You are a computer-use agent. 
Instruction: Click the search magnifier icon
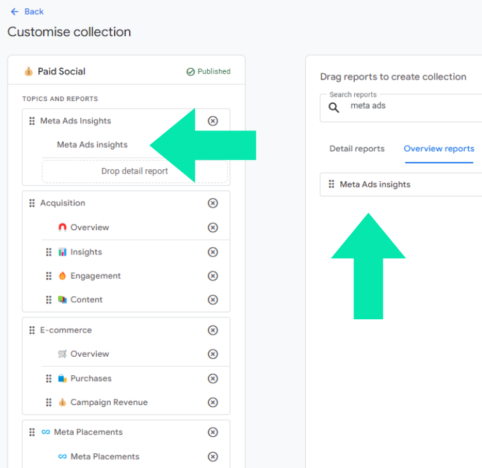tap(333, 107)
